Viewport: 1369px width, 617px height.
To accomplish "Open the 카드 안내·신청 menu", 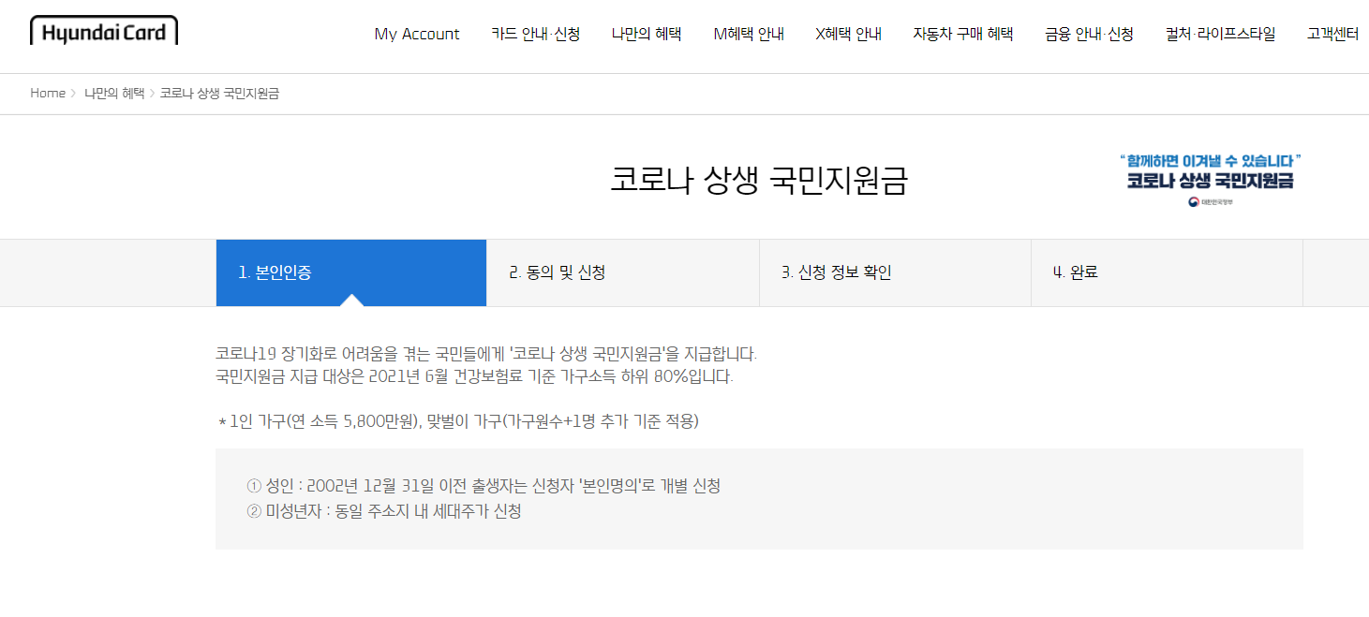I will (x=537, y=34).
